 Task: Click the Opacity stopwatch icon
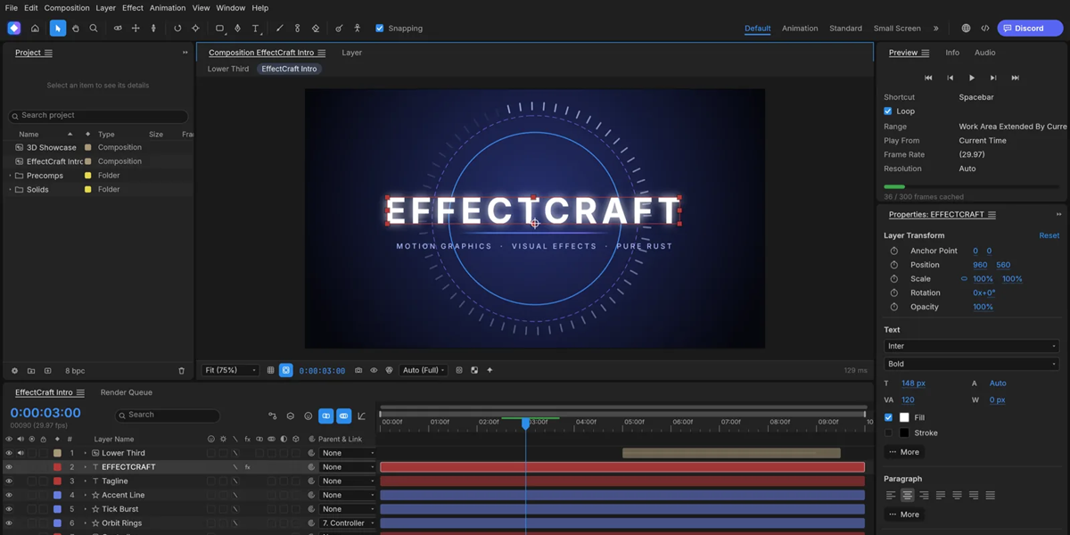893,307
